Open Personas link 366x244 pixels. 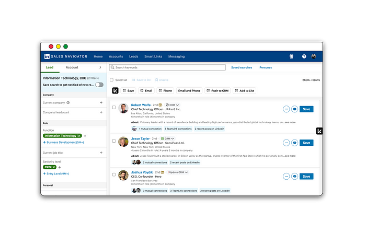pyautogui.click(x=266, y=67)
